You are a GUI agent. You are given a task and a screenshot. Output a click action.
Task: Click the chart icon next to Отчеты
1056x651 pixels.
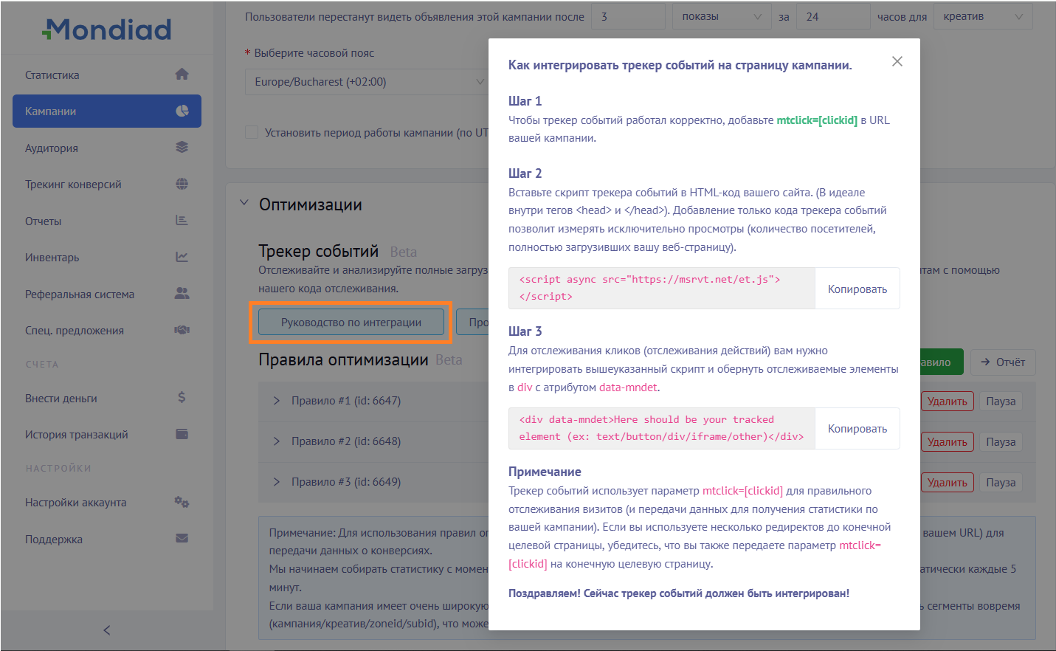(182, 221)
